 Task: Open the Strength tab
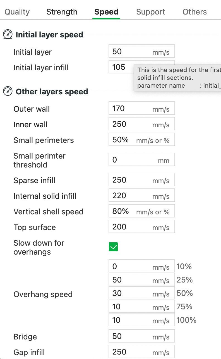coord(62,12)
